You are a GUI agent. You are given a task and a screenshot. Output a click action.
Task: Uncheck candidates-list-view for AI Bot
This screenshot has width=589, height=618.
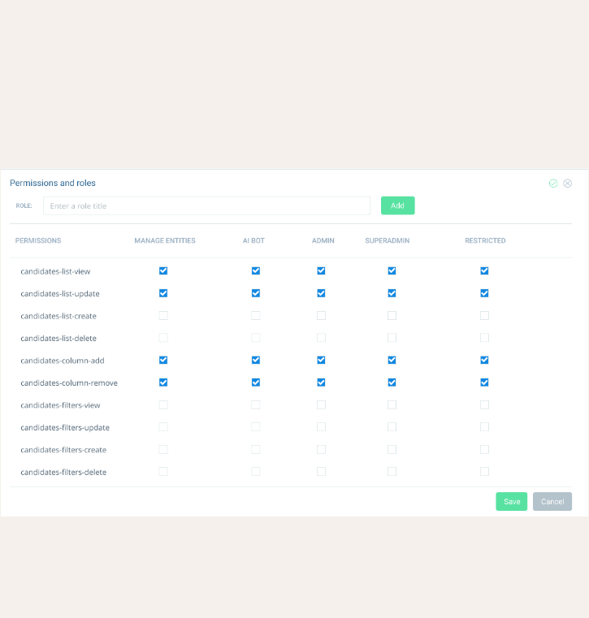(x=255, y=270)
